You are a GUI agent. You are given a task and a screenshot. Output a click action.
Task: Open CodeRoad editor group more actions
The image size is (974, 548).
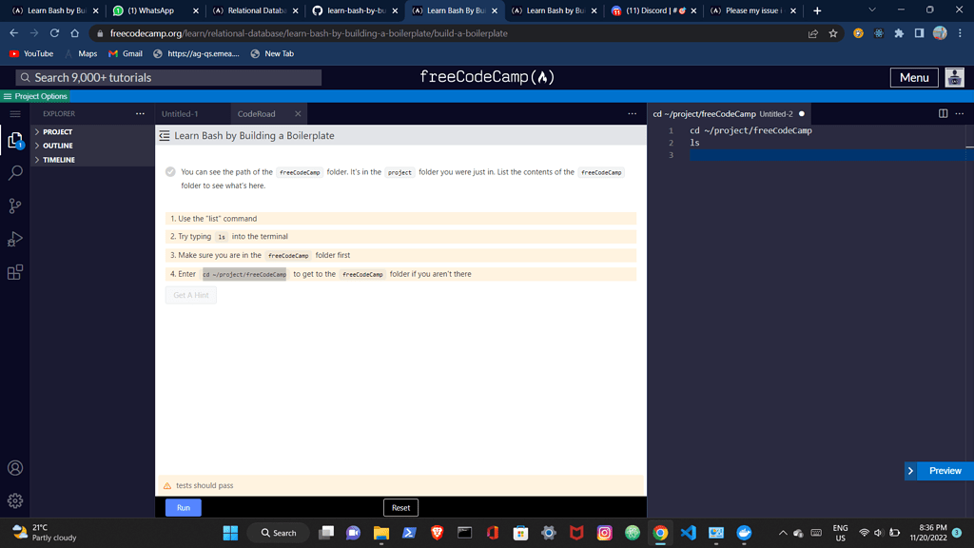[x=632, y=114]
